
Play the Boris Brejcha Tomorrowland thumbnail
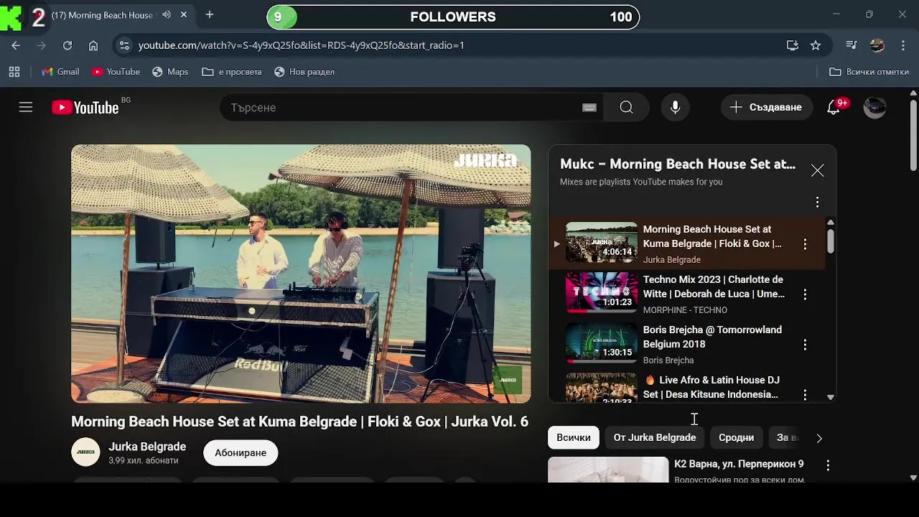coord(602,343)
